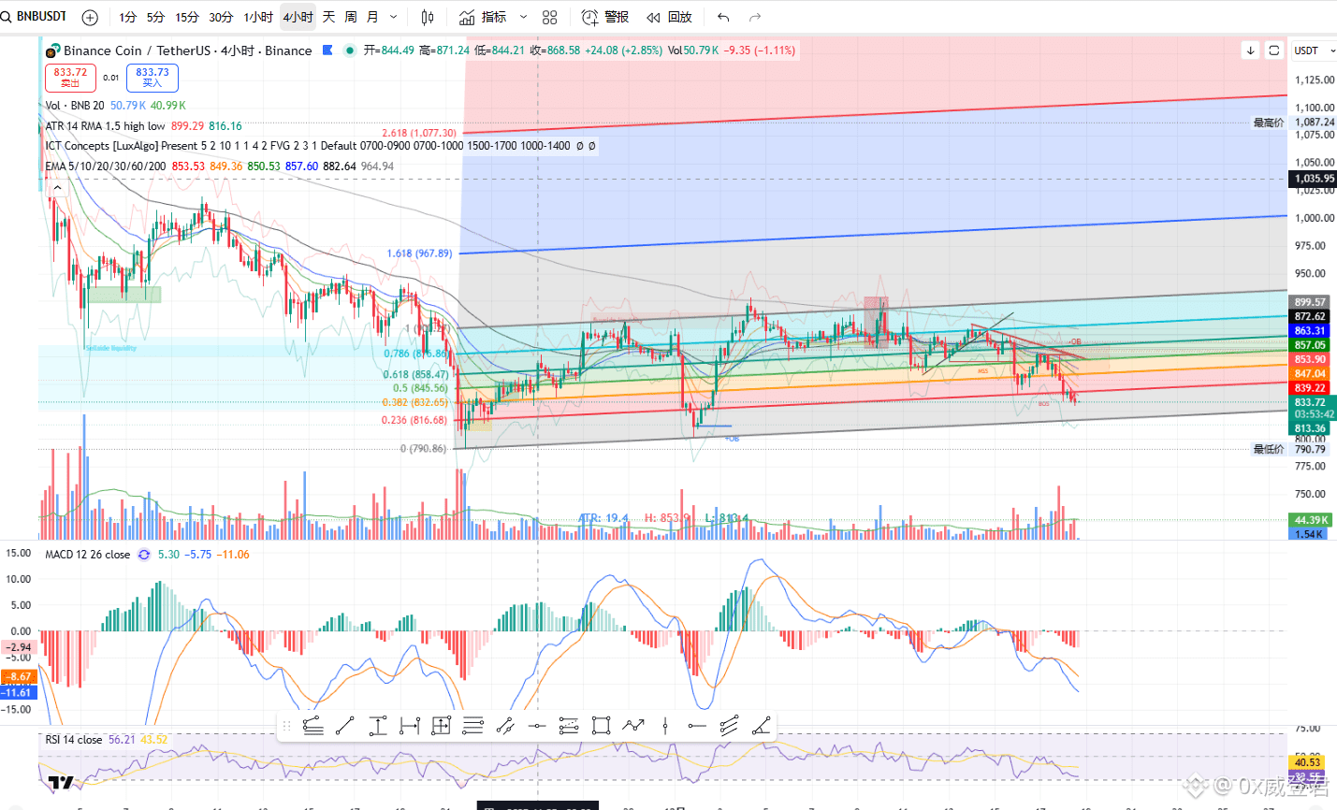This screenshot has width=1337, height=810.
Task: Click the 833.72 卖出 sell button
Action: click(x=70, y=77)
